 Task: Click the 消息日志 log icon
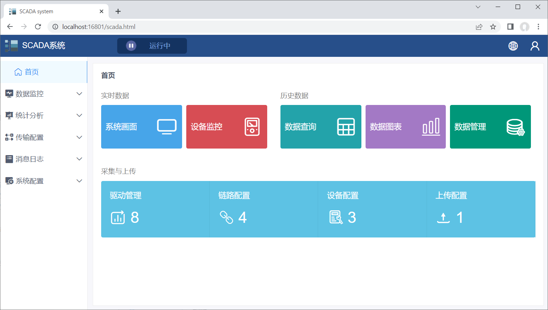[9, 159]
